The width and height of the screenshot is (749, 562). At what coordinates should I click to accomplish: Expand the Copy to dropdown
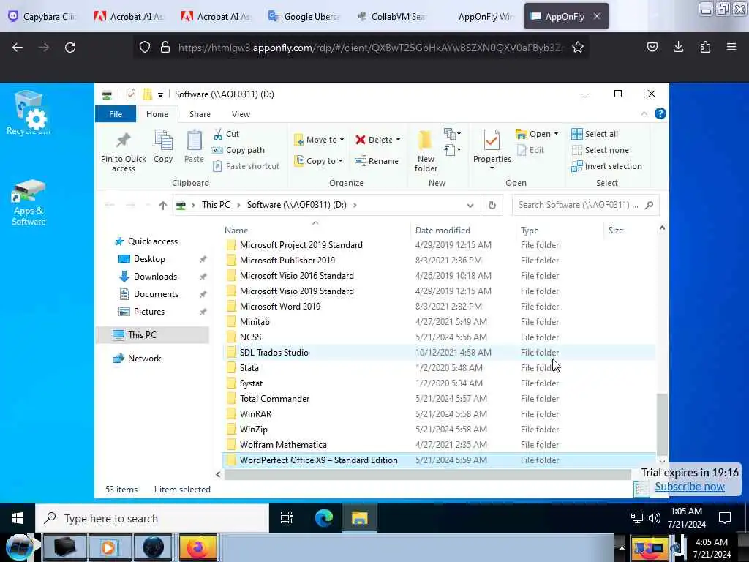[341, 161]
